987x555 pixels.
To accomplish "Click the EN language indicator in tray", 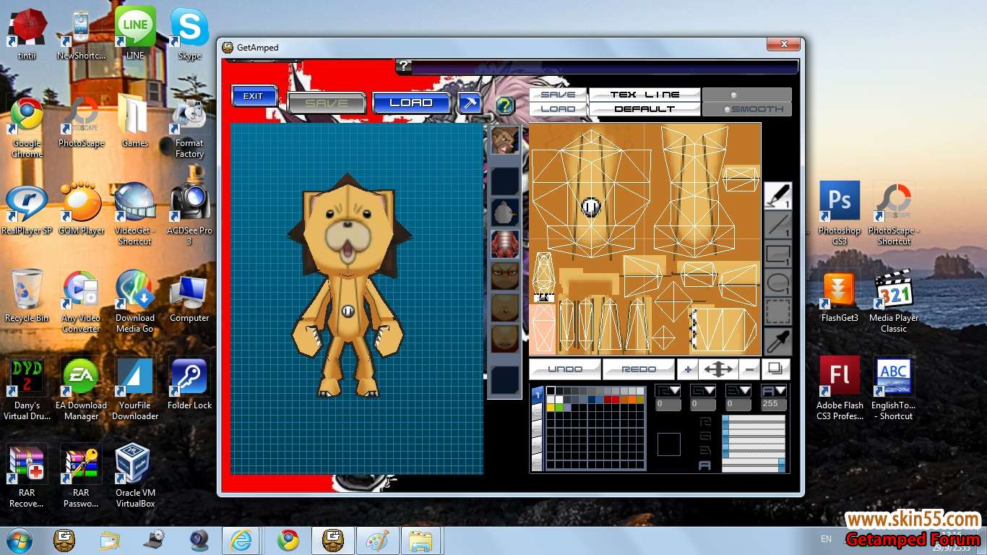I will tap(826, 539).
